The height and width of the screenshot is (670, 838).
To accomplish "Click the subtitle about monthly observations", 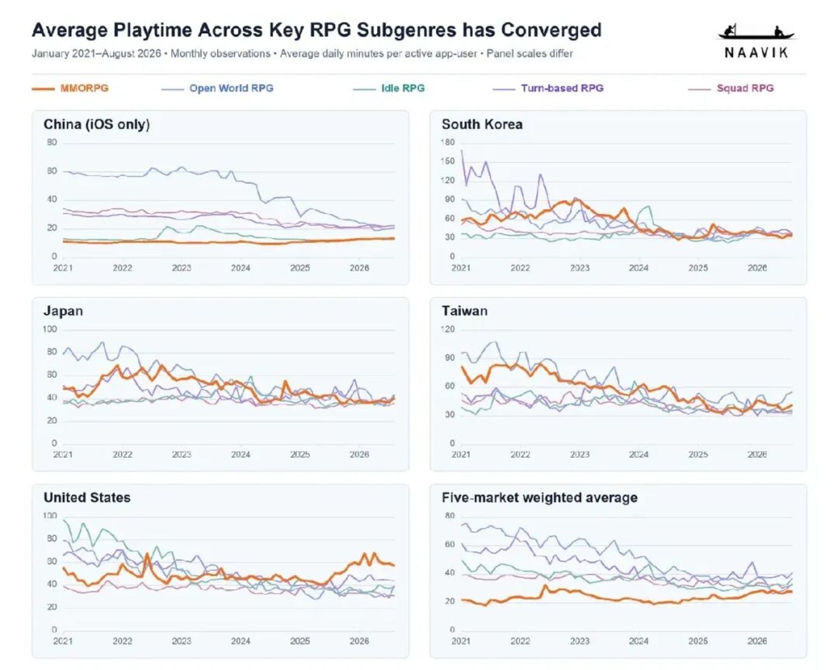I will tap(302, 54).
